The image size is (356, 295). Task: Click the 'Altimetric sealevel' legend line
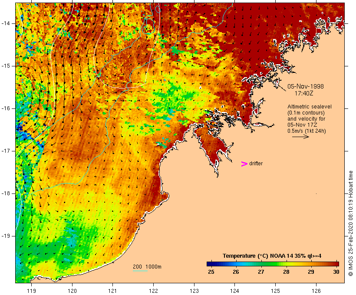click(x=310, y=107)
